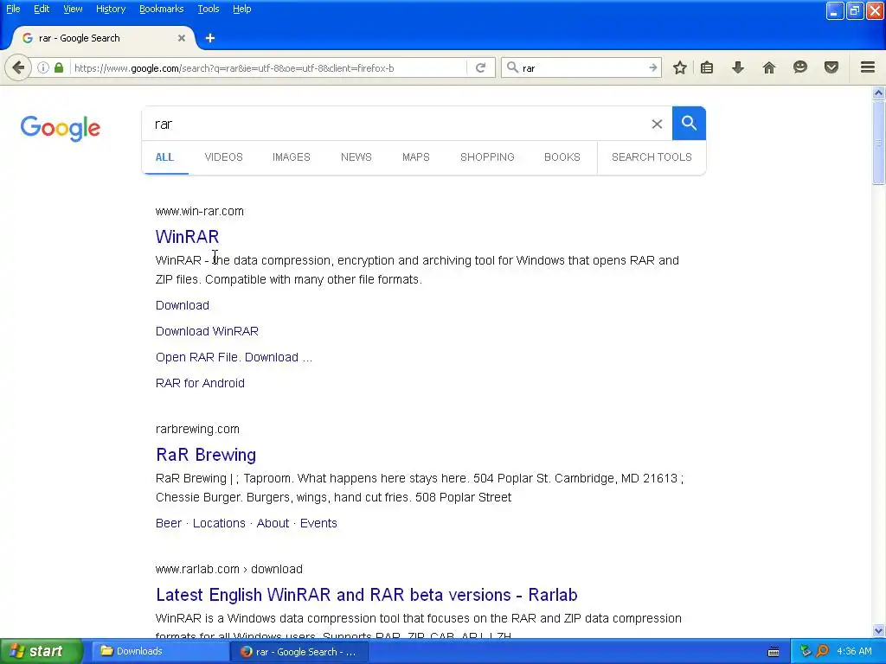Open the Downloads arrow panel

(738, 67)
